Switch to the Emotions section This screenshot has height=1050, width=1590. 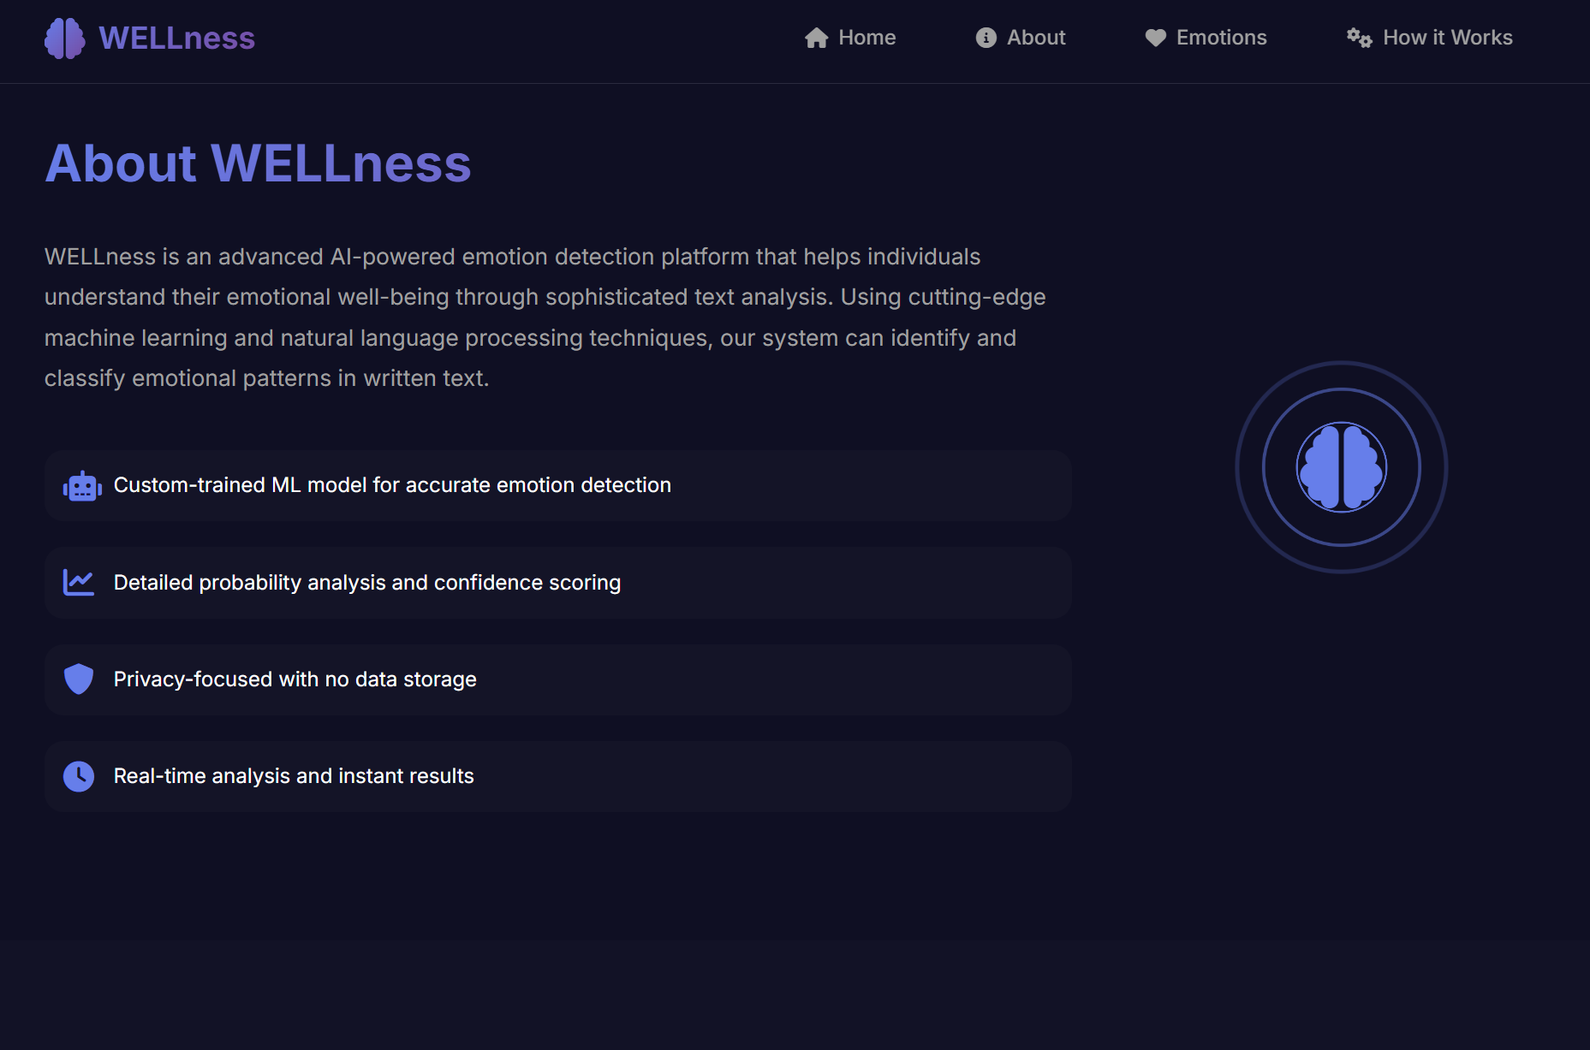click(1222, 37)
